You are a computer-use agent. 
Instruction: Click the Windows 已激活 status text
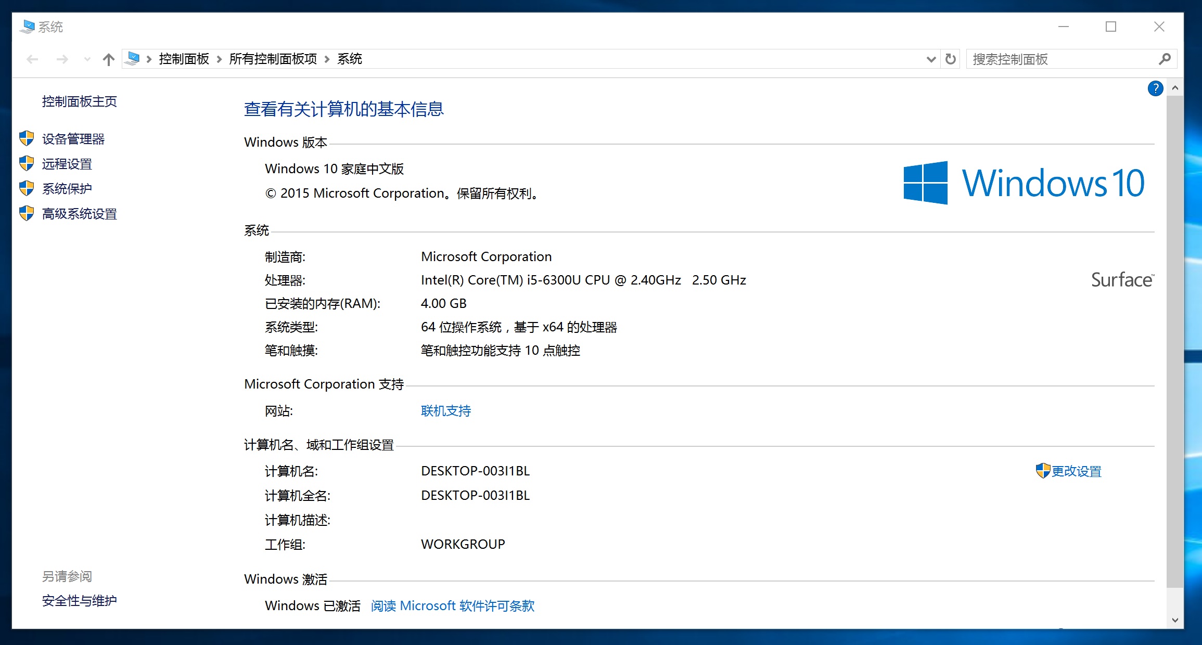coord(312,606)
